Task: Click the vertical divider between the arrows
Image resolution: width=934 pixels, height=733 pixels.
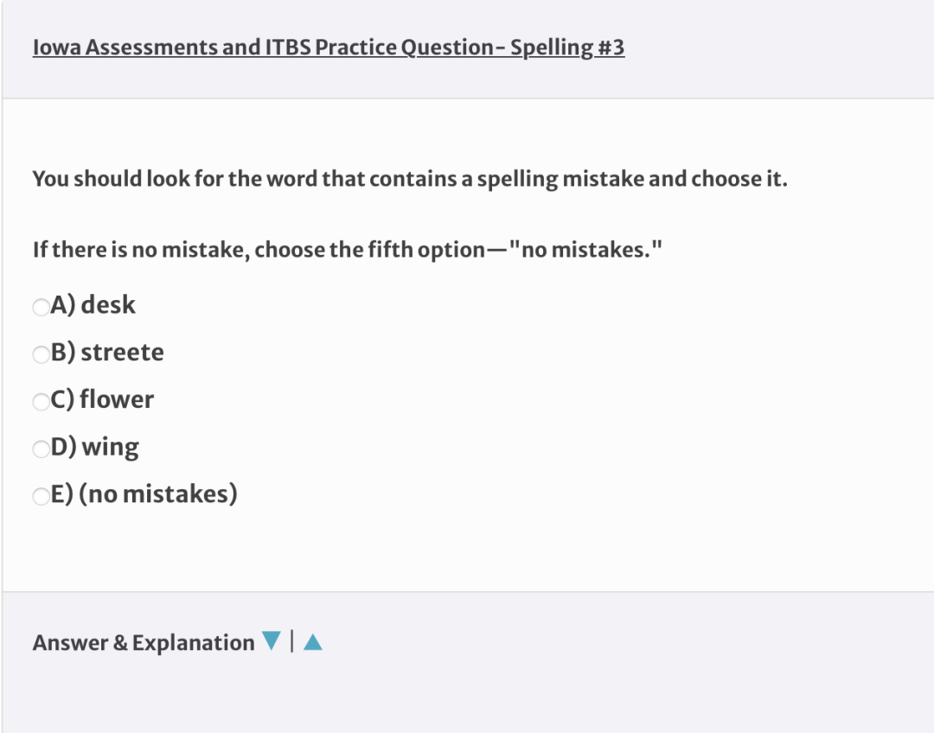Action: 292,641
